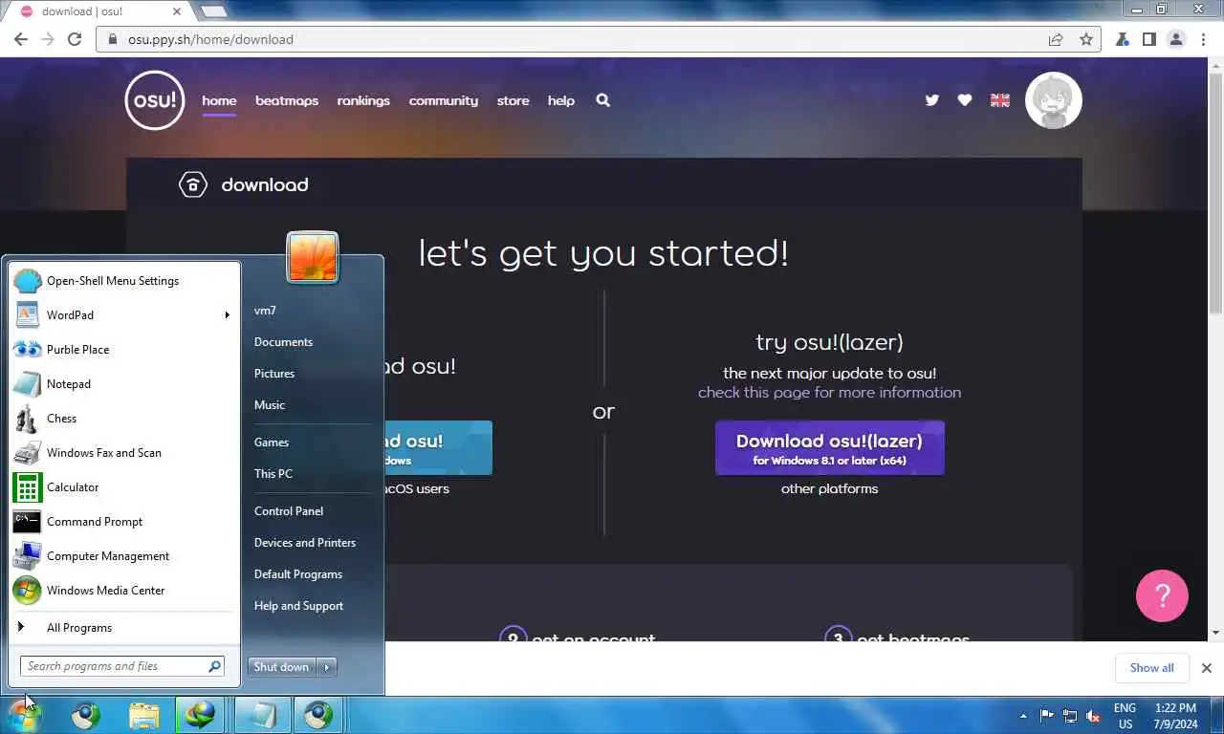This screenshot has width=1224, height=734.
Task: Bookmark the page with the star icon
Action: click(1086, 39)
